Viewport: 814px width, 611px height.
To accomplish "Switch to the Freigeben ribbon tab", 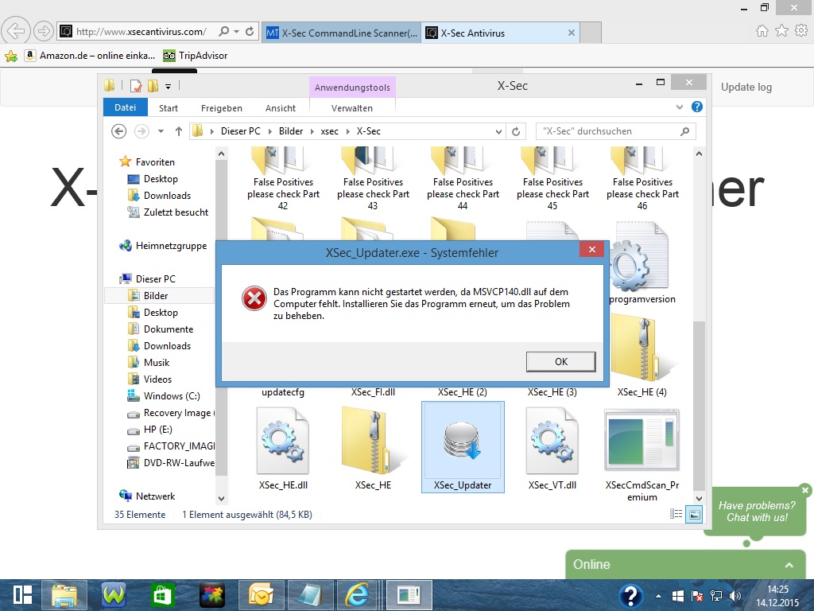I will point(221,108).
